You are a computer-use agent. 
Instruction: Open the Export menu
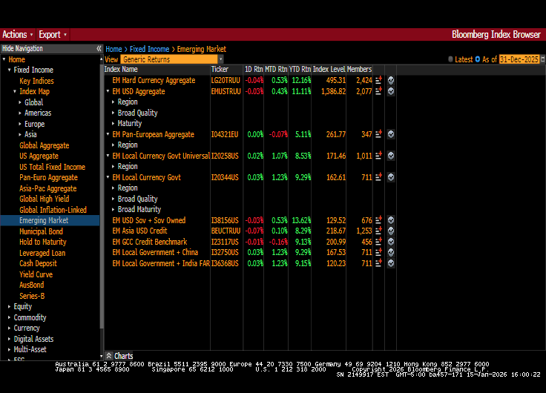(x=53, y=34)
